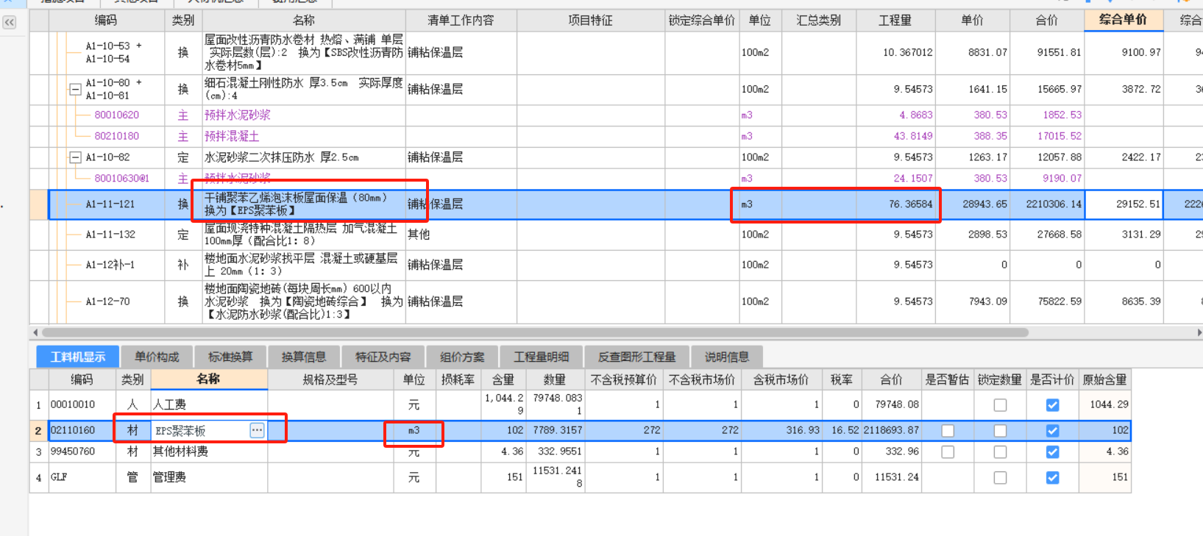Click the horizontal scrollbar of the upper table
Screen dimensions: 1203x536
[535, 332]
